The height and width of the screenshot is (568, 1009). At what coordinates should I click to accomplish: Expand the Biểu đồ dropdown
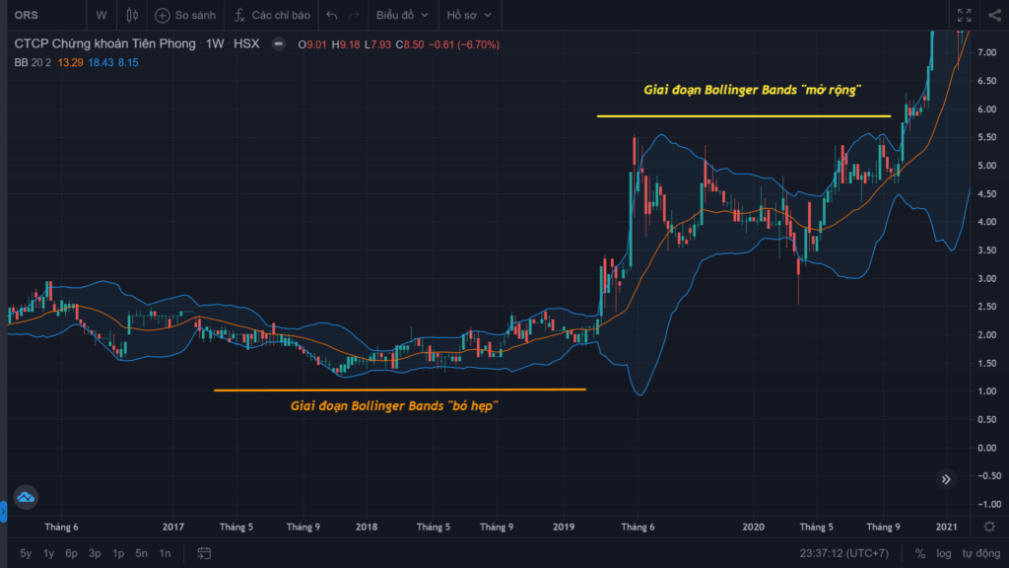[402, 15]
